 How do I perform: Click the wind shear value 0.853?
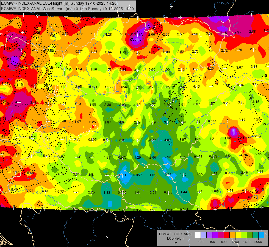[168, 192]
